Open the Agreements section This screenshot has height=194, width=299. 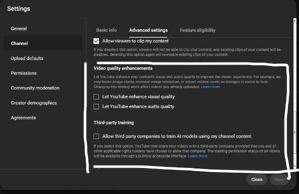click(x=42, y=117)
